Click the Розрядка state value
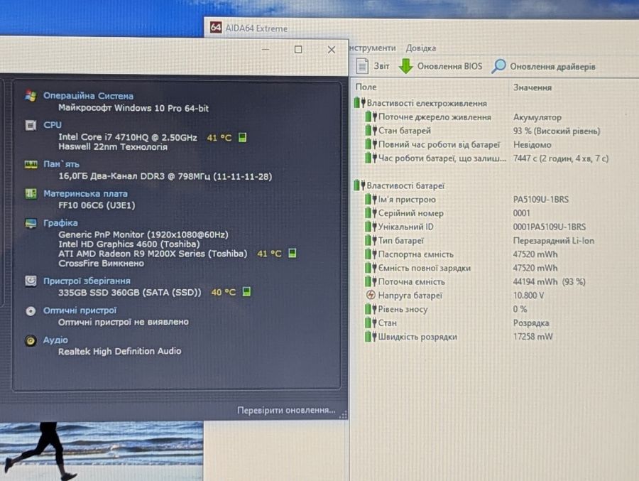This screenshot has width=639, height=481. tap(530, 323)
